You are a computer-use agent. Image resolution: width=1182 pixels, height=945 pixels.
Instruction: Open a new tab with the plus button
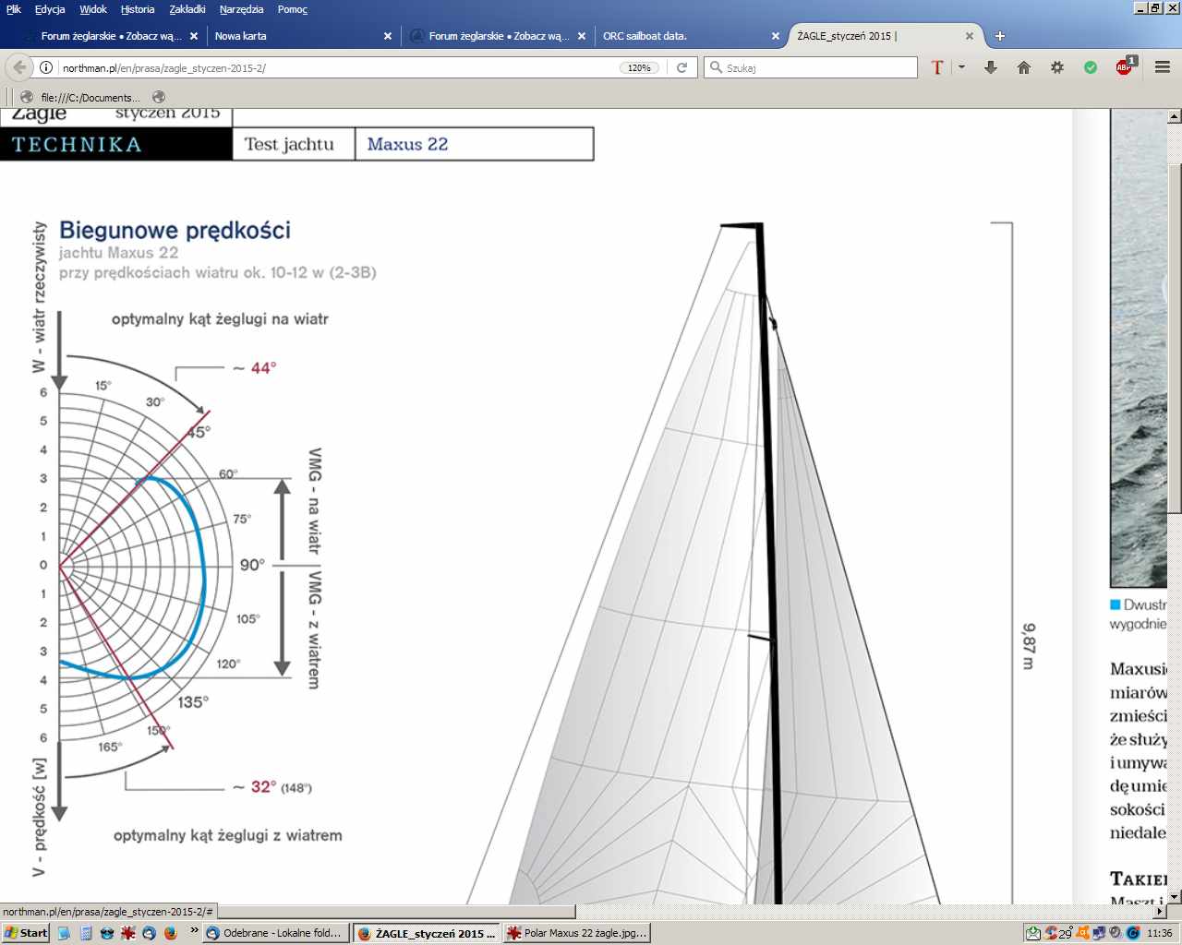click(x=999, y=36)
